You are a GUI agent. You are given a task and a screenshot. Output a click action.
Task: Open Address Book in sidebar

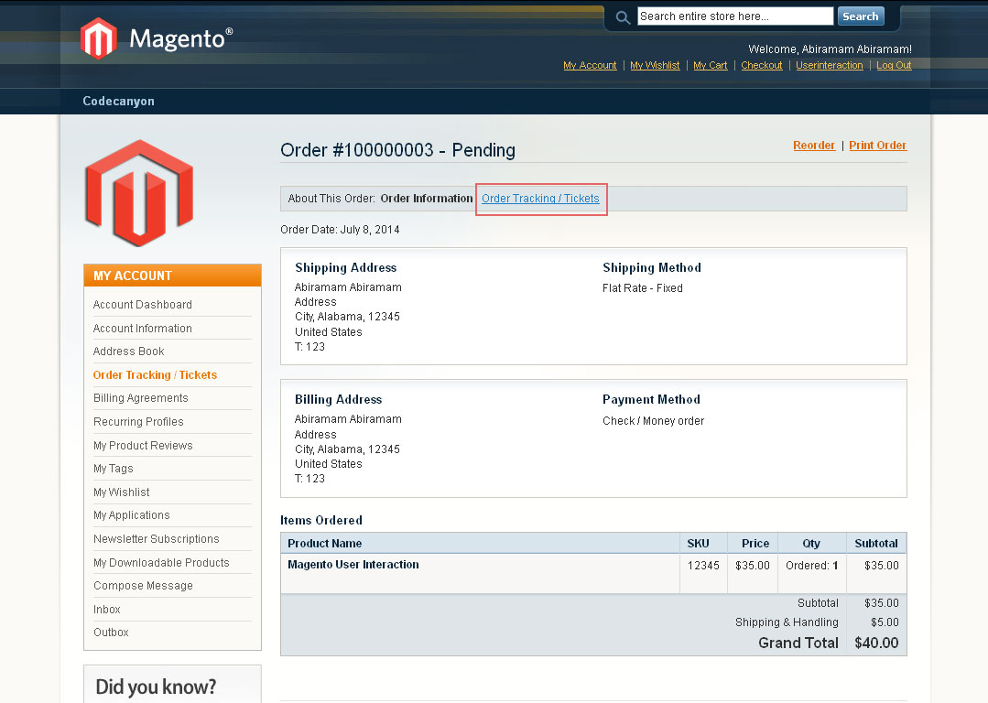coord(128,351)
